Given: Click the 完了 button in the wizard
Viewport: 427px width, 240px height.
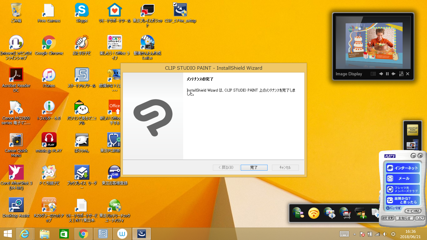Looking at the screenshot, I should pyautogui.click(x=254, y=167).
